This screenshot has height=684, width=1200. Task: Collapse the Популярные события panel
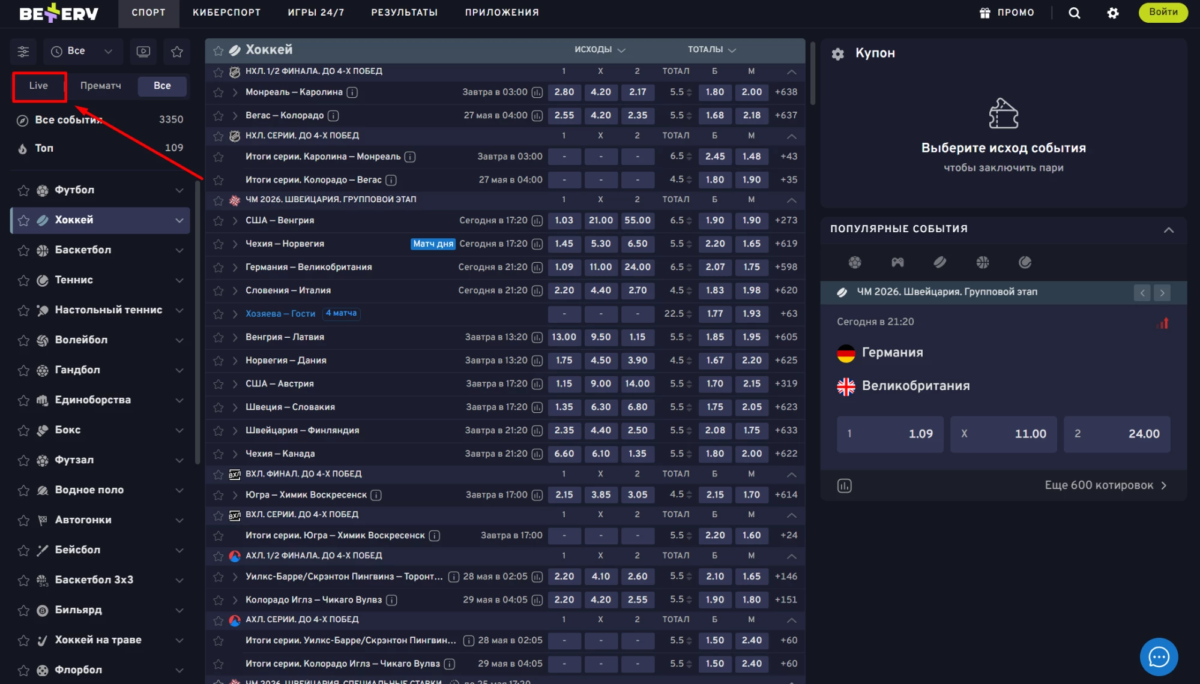tap(1169, 230)
